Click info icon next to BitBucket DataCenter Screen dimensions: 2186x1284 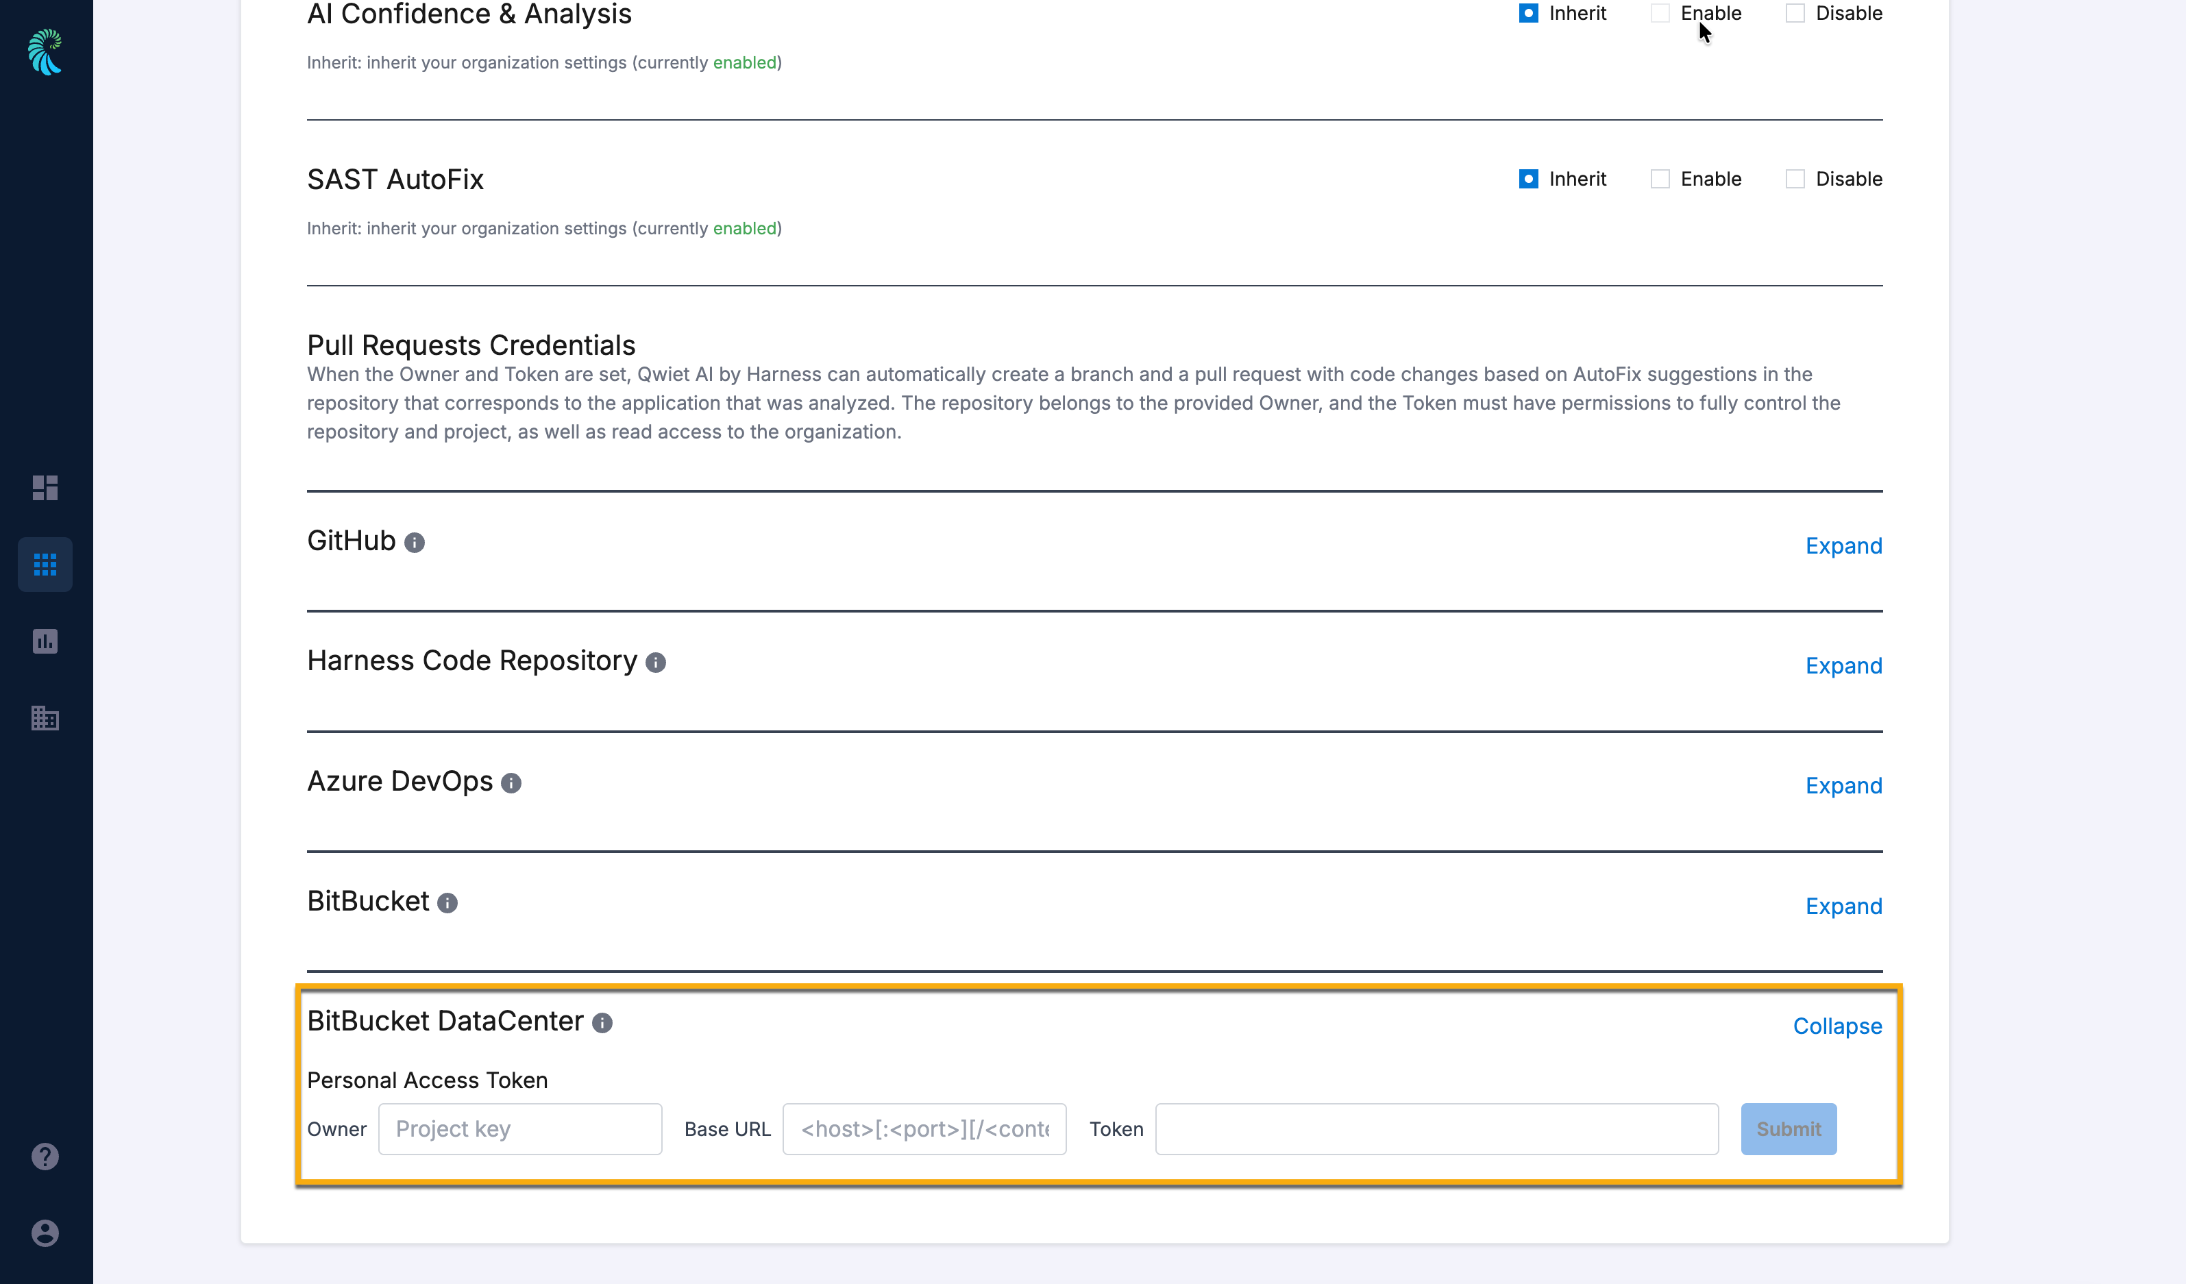(602, 1023)
